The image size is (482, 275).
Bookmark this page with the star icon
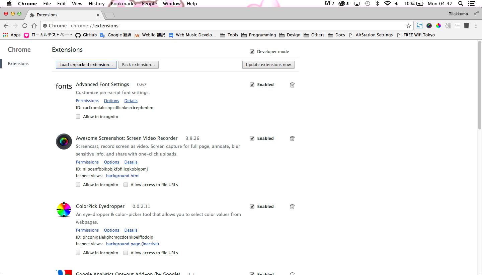(x=409, y=26)
